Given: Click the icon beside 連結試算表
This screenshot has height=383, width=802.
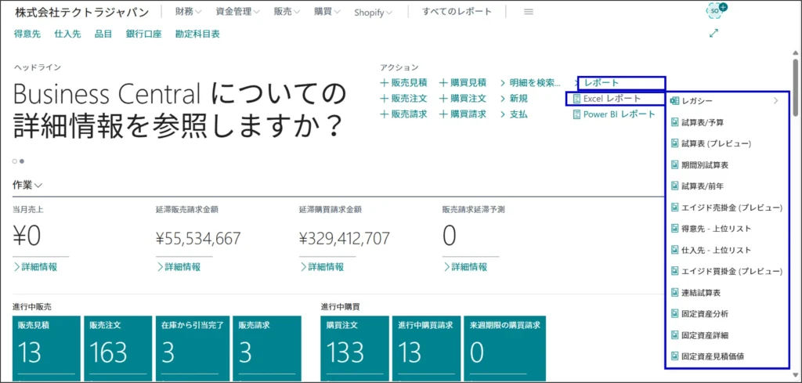Looking at the screenshot, I should (x=674, y=292).
